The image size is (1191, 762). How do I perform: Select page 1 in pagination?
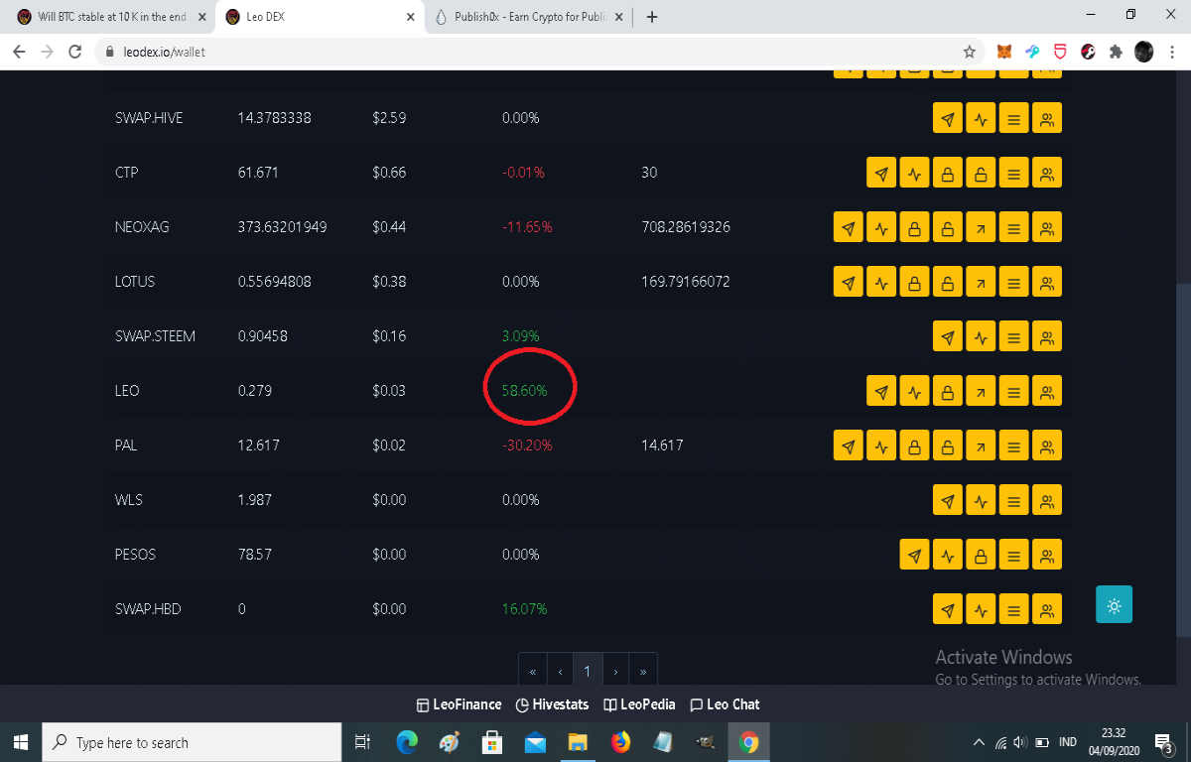point(588,672)
